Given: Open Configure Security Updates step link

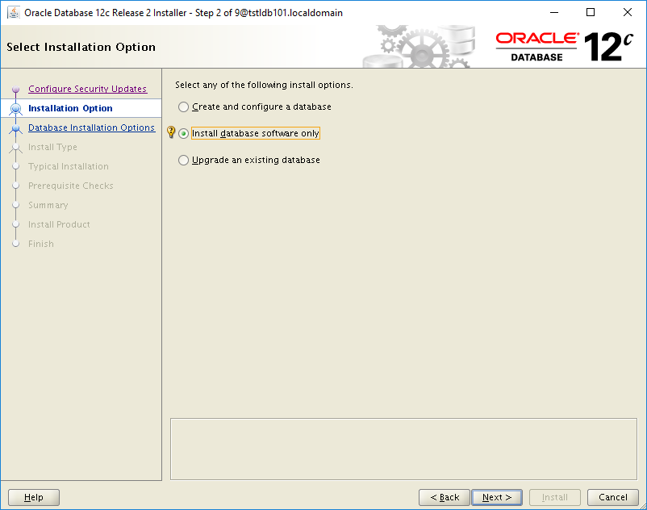Looking at the screenshot, I should (x=87, y=89).
